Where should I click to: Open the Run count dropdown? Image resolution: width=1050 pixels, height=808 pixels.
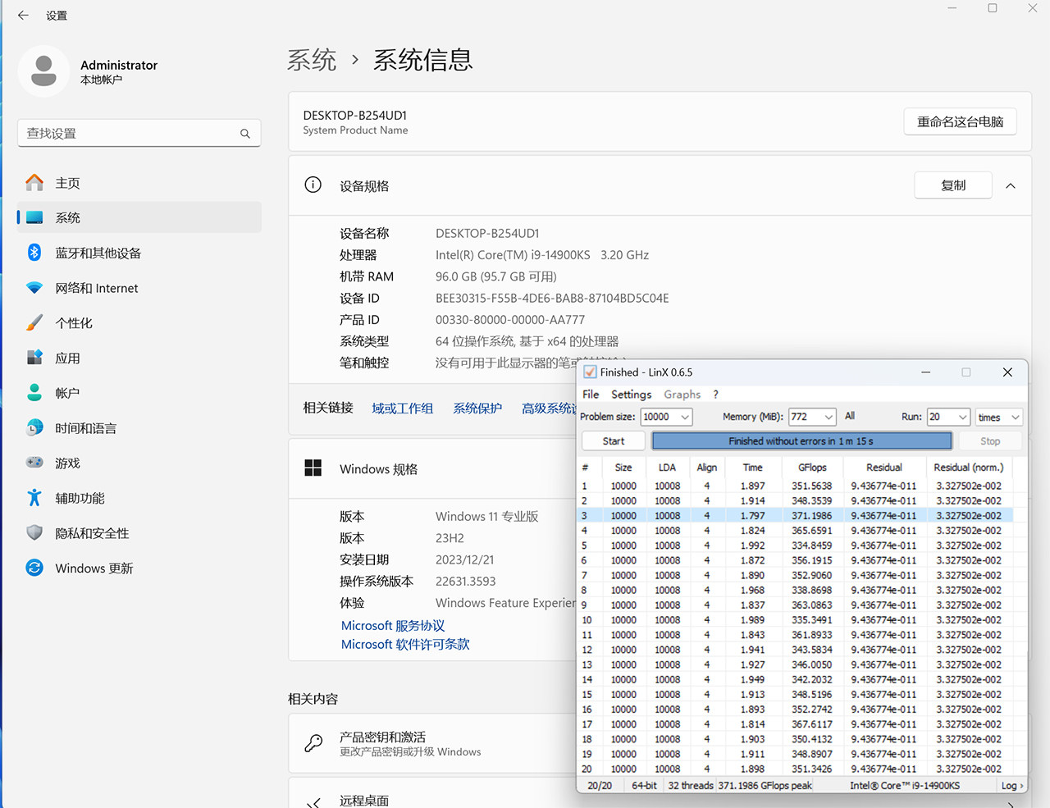(948, 417)
